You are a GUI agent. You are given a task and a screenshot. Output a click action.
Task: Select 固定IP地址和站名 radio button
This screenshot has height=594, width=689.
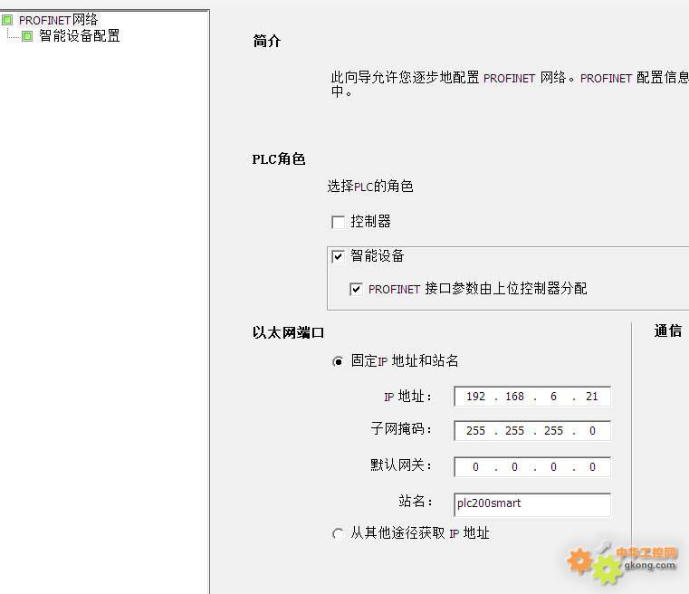(339, 361)
